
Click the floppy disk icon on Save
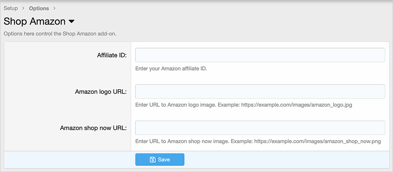coord(152,160)
